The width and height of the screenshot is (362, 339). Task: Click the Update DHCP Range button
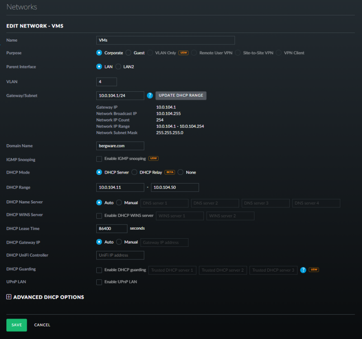pos(181,95)
